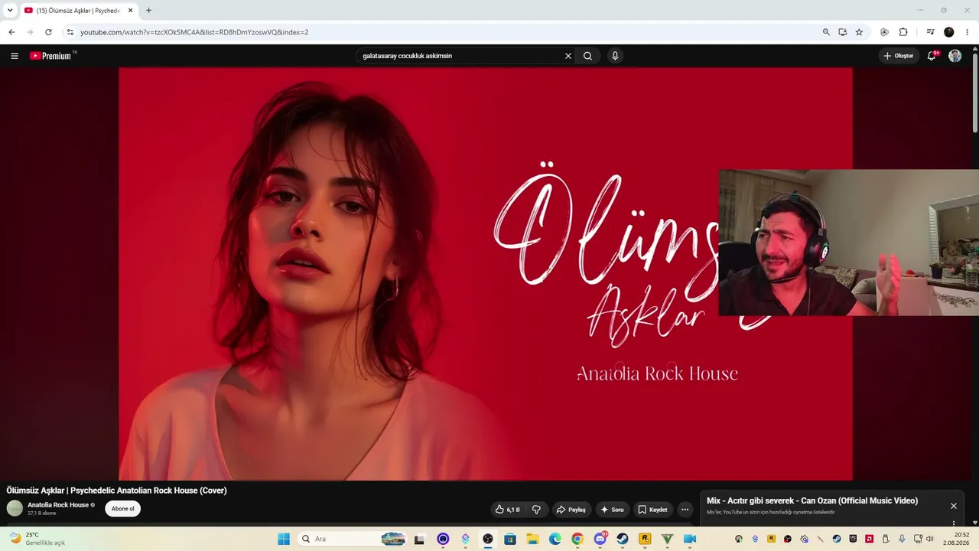Screen dimensions: 979x551
Task: Clear the YouTube search query
Action: point(568,56)
